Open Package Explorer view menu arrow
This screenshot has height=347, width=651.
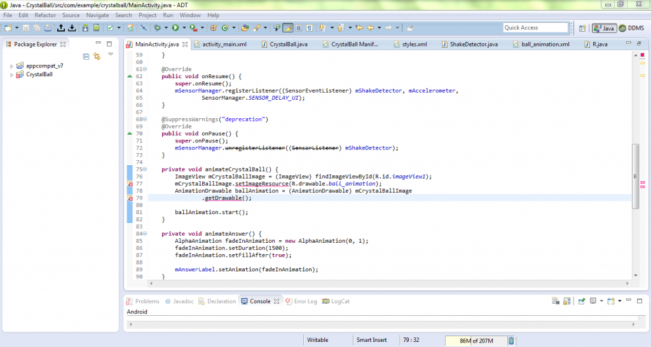tap(110, 55)
